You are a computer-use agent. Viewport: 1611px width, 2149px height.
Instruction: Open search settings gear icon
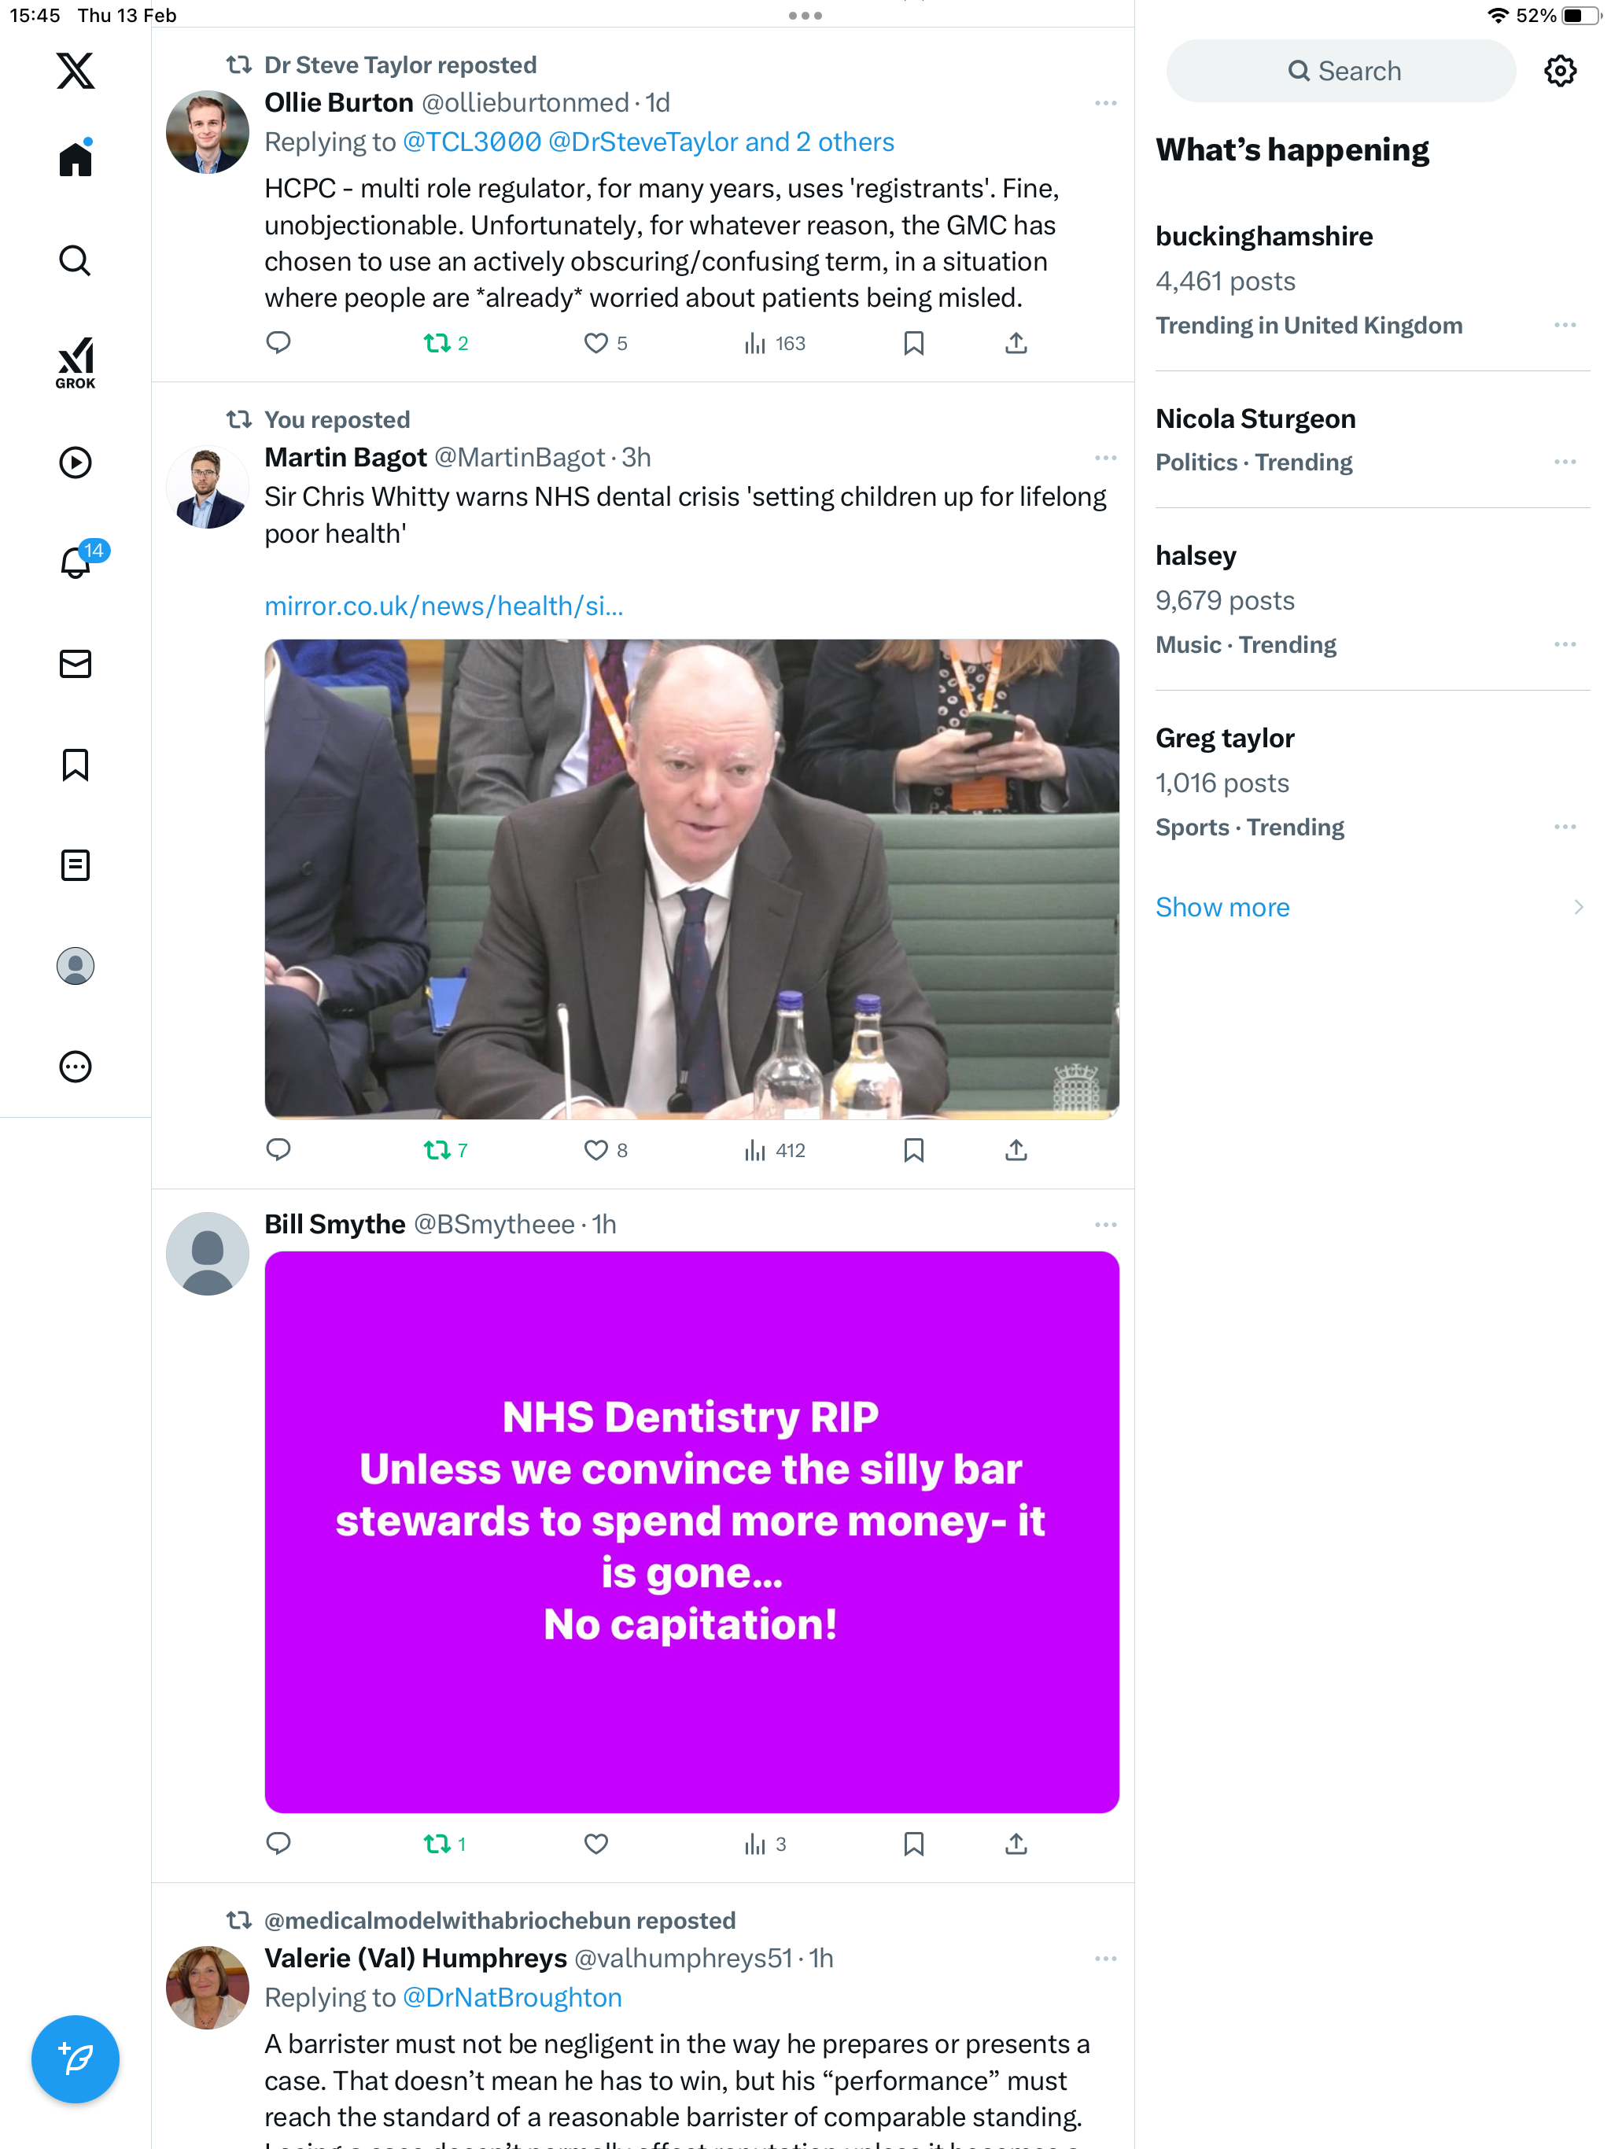coord(1560,71)
